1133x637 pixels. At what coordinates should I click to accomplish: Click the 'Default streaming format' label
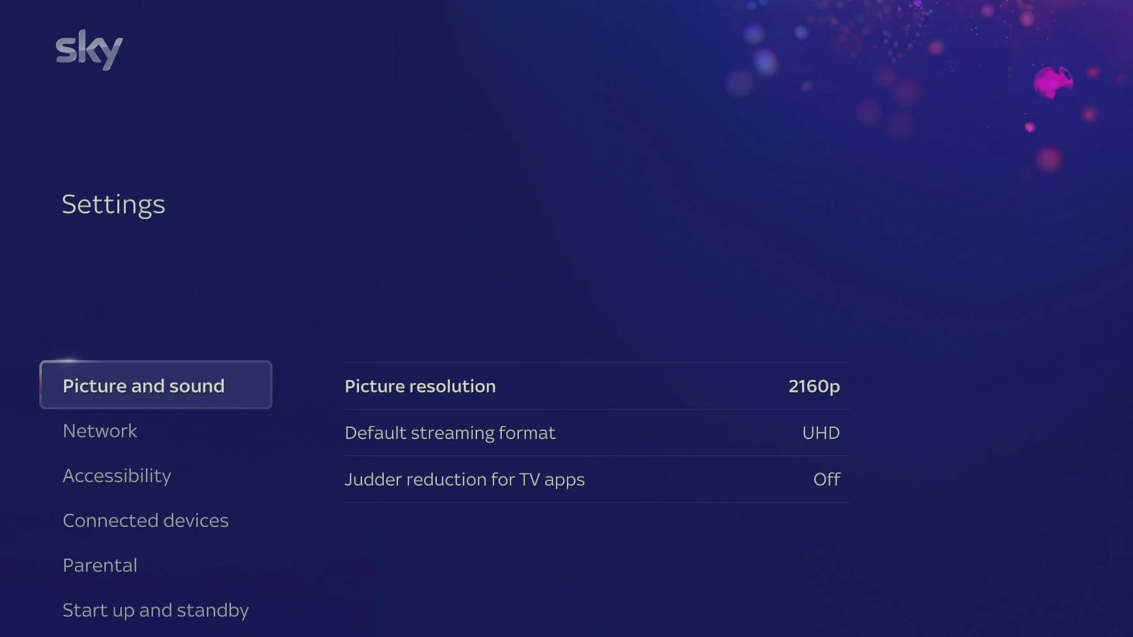450,433
